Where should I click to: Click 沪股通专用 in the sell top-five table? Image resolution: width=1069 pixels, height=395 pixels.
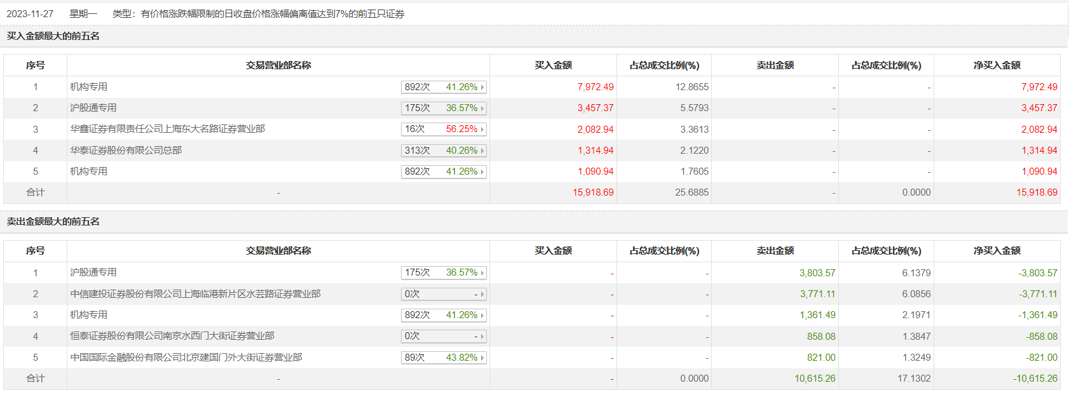(93, 272)
